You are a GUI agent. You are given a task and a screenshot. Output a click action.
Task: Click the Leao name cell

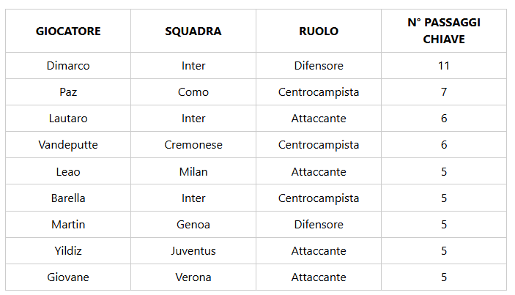[x=68, y=172]
